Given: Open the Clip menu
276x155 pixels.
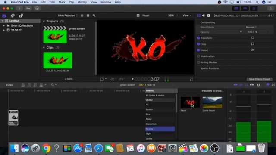Looking at the screenshot, I should pos(72,2).
